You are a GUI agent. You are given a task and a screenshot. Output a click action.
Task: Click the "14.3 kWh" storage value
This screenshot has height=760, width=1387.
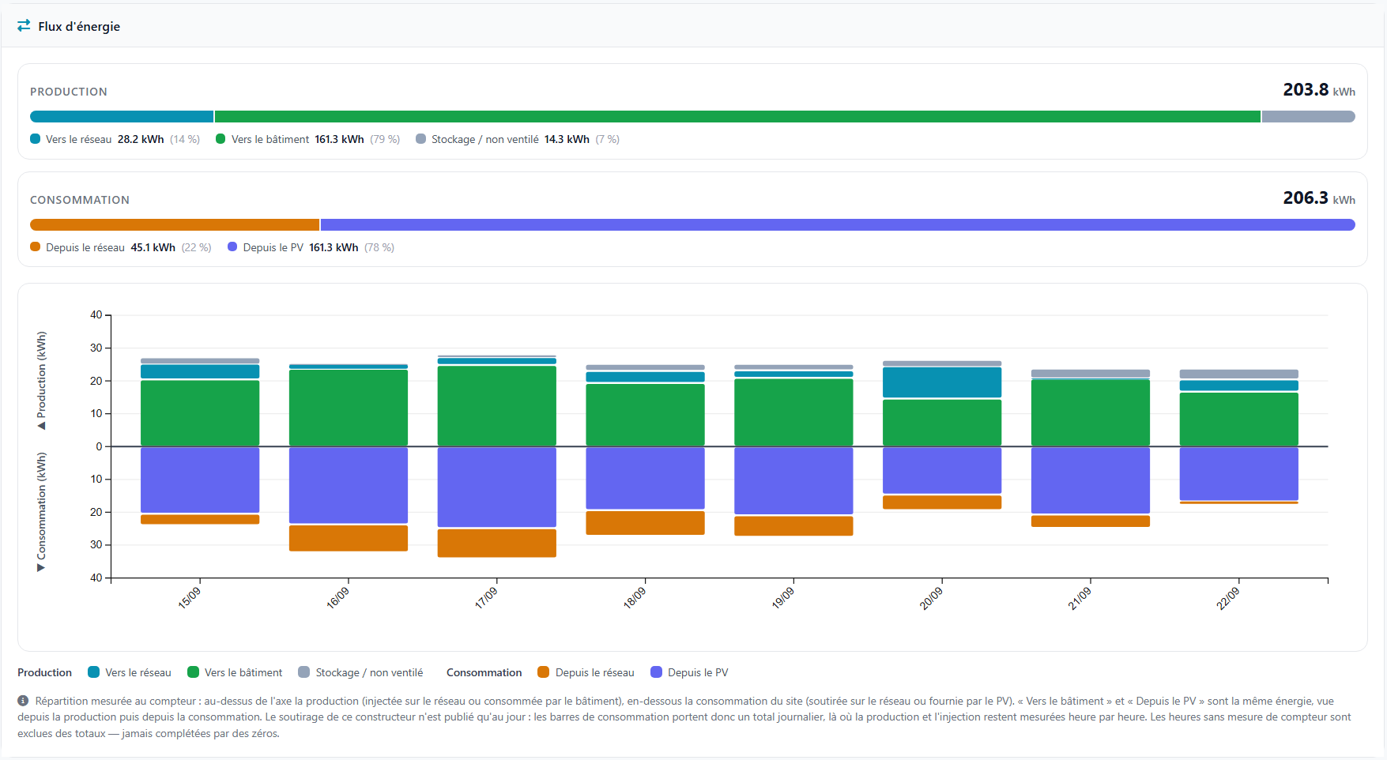(x=567, y=139)
